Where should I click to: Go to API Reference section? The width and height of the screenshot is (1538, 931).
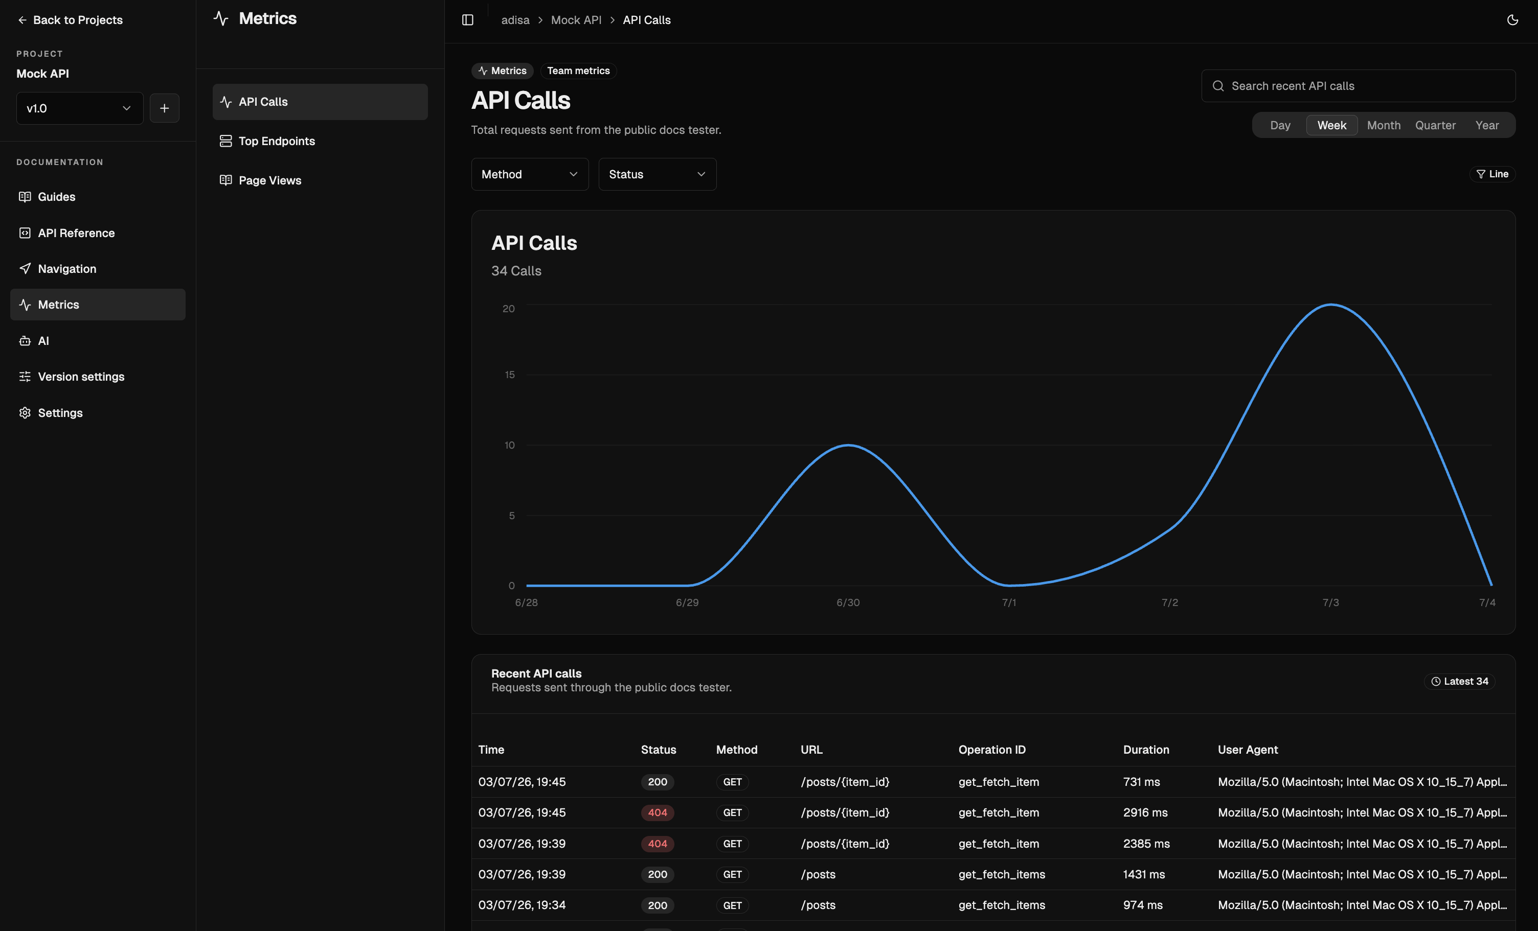(98, 233)
